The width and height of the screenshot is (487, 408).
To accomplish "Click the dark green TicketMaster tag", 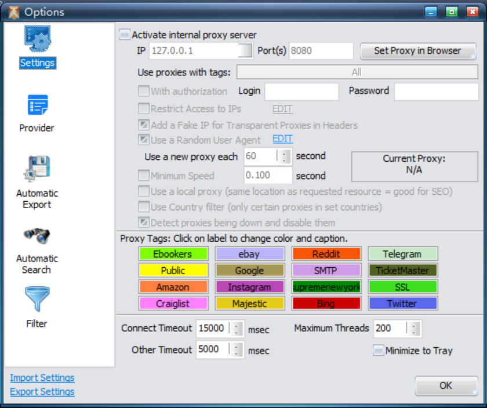I will pos(403,270).
